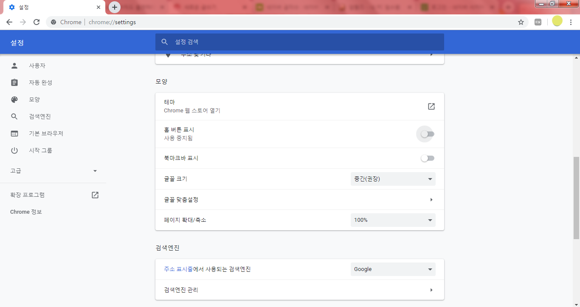
Task: Open 검색엔진 관리 arrow
Action: (431, 290)
